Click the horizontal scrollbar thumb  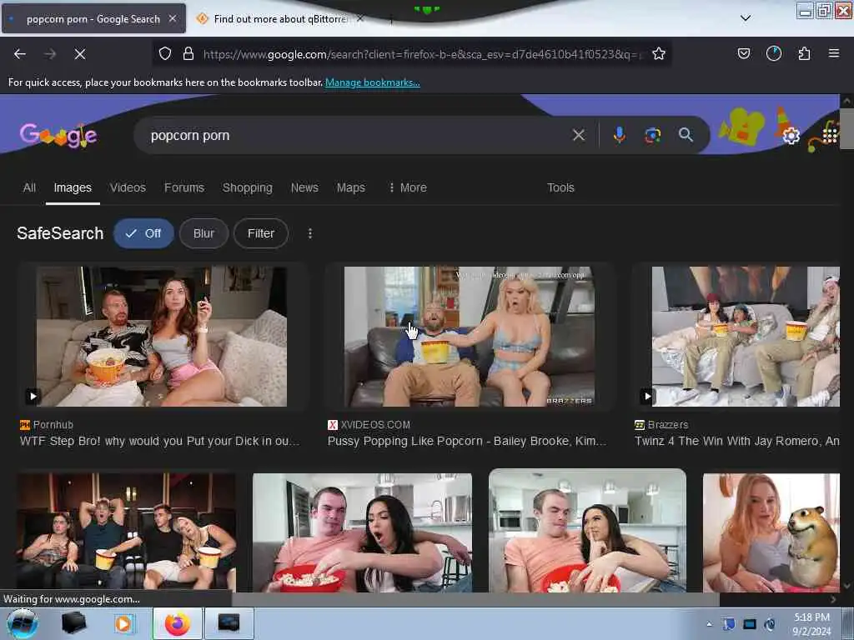click(x=475, y=599)
